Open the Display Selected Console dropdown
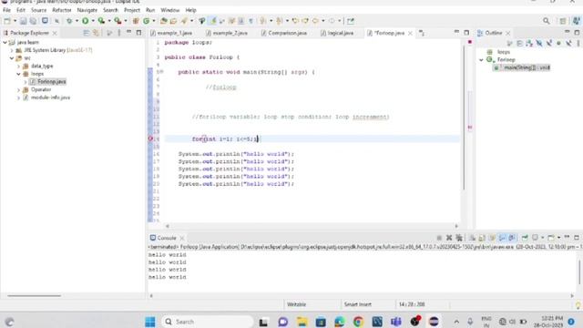Image resolution: width=583 pixels, height=328 pixels. pos(543,238)
